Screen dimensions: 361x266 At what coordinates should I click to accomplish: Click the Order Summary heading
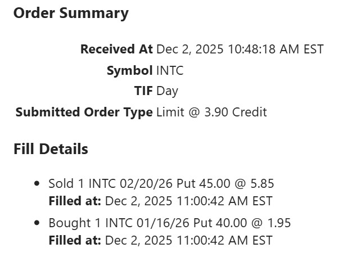[71, 13]
